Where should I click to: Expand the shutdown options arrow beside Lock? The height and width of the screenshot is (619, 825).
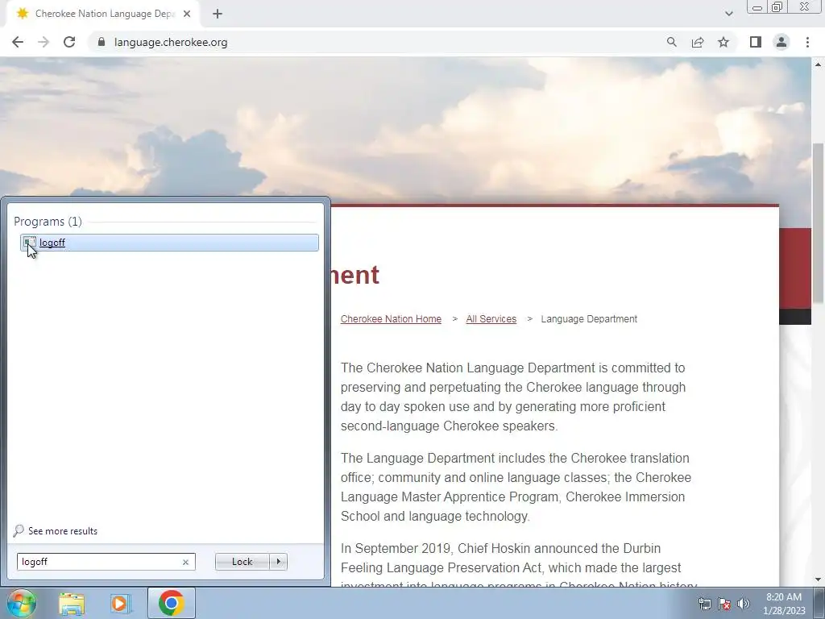click(x=278, y=562)
